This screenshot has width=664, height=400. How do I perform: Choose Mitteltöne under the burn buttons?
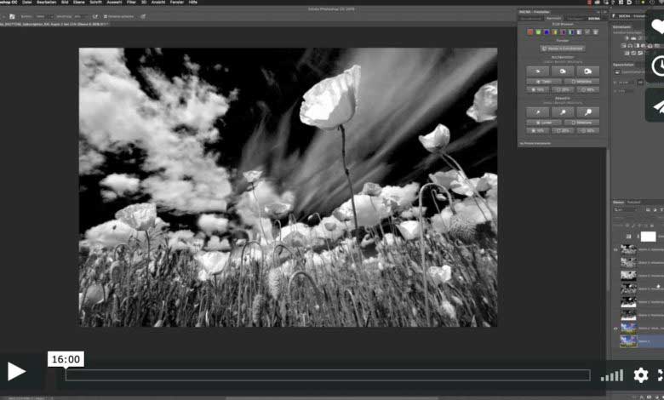pyautogui.click(x=581, y=82)
